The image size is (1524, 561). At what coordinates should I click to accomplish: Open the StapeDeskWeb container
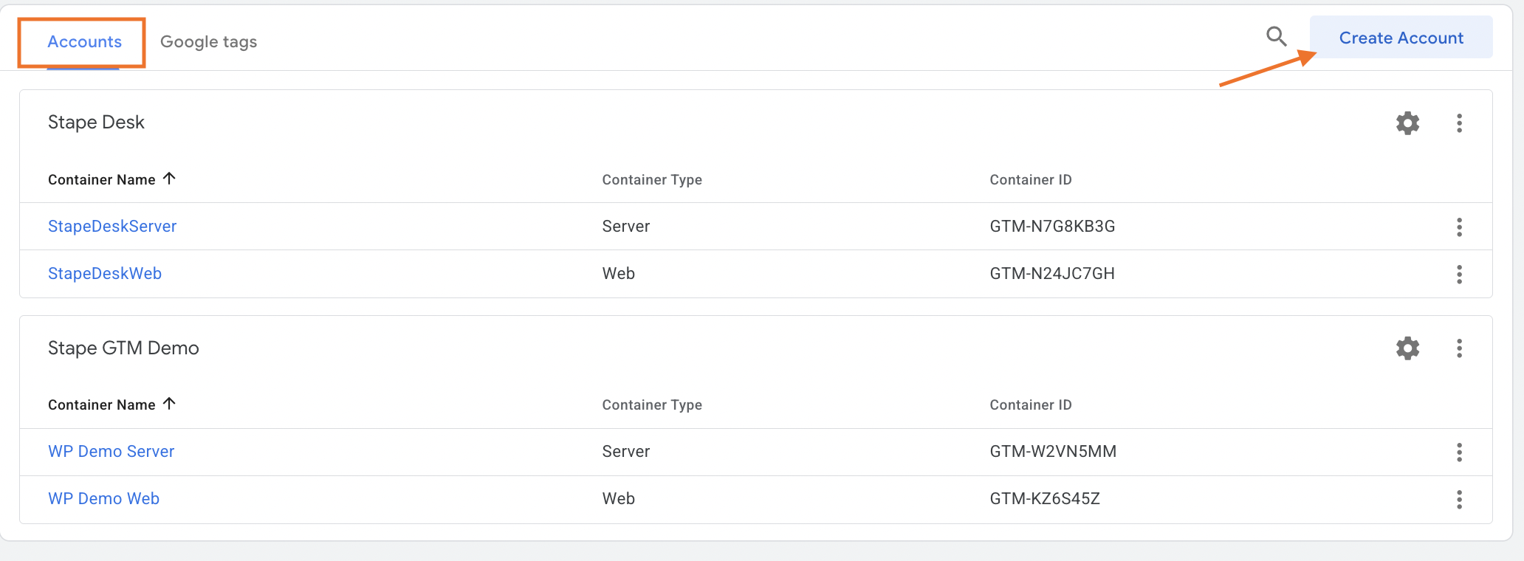[105, 273]
